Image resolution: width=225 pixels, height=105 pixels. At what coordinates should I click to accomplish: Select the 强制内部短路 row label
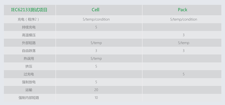point(29,98)
